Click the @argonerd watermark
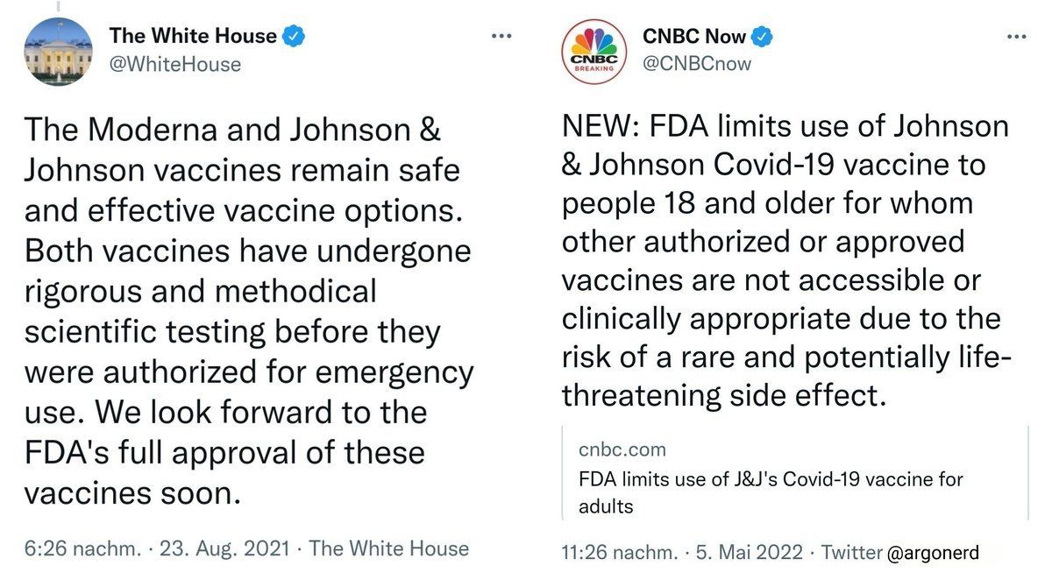This screenshot has width=1052, height=580. pos(932,553)
